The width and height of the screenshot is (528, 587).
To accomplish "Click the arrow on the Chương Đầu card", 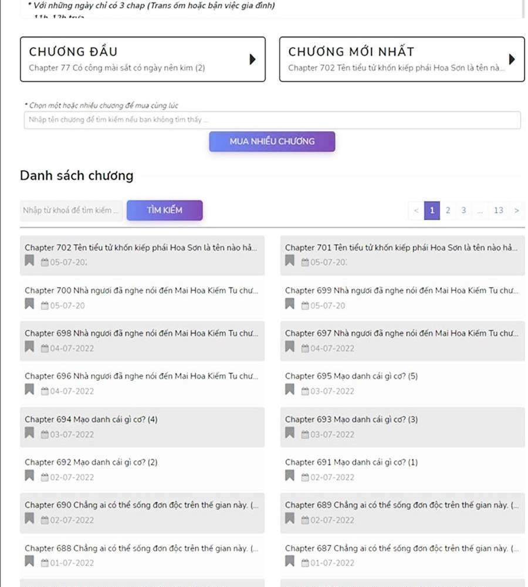I will 252,59.
